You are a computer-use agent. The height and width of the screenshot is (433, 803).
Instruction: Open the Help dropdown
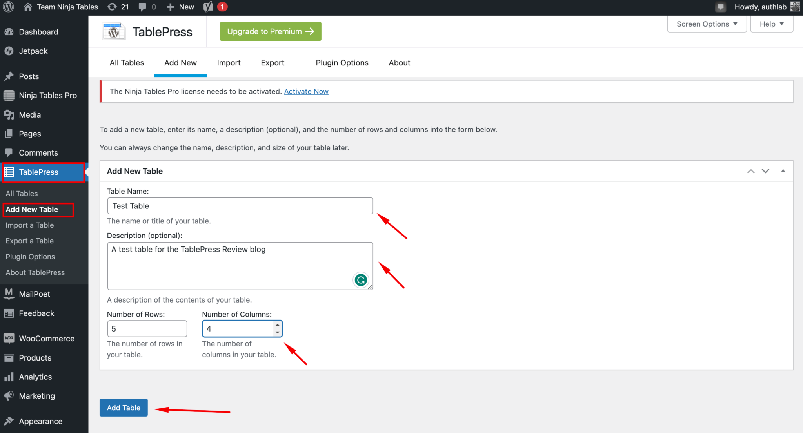pyautogui.click(x=771, y=24)
